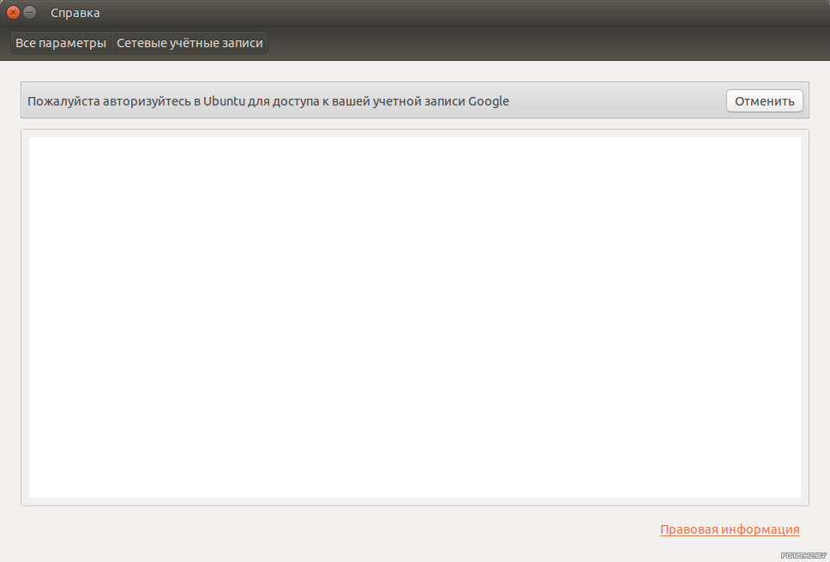Go back to Все параметры

(x=61, y=43)
